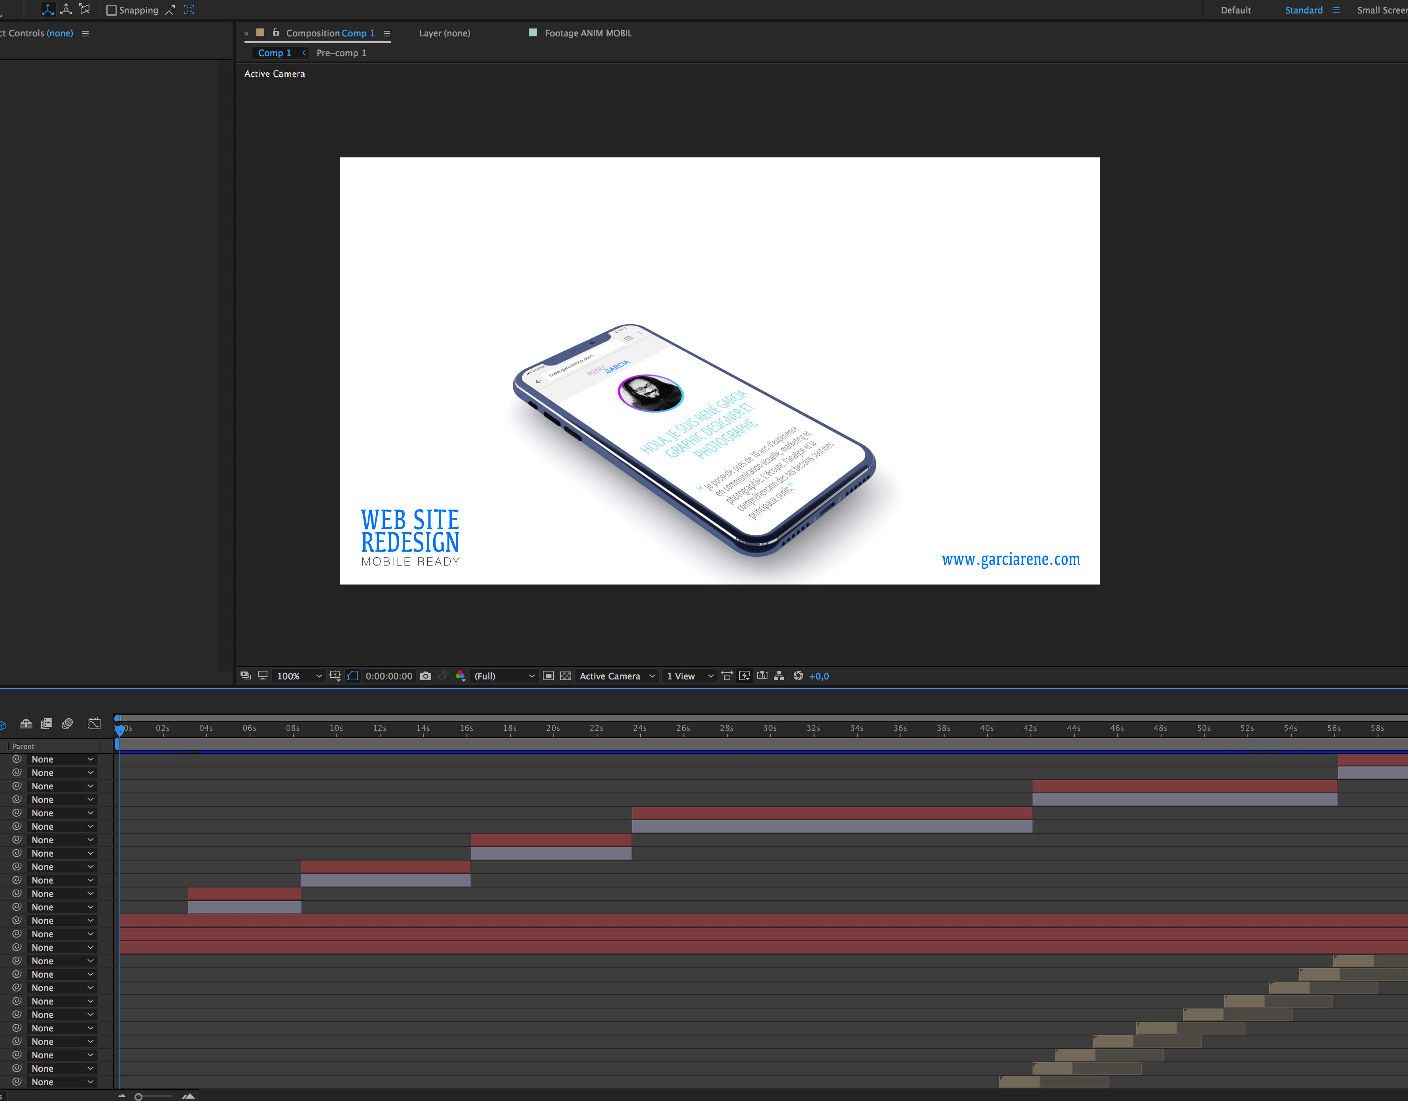Select the Local Axis Mode icon

coord(48,9)
